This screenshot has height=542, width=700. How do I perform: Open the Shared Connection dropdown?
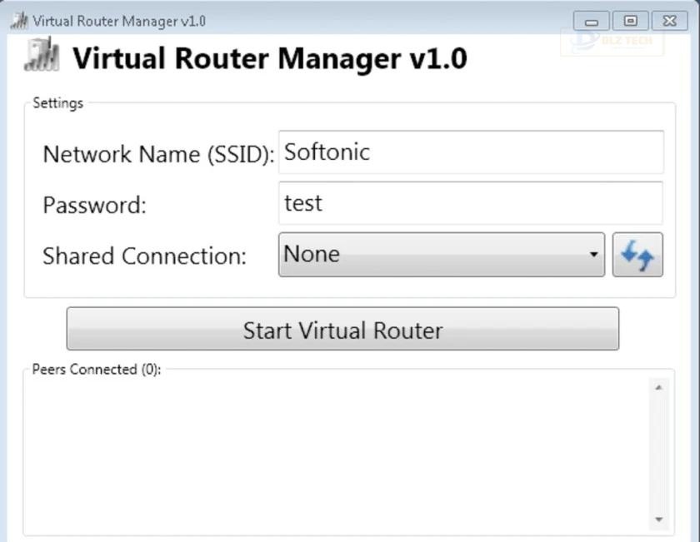[442, 254]
